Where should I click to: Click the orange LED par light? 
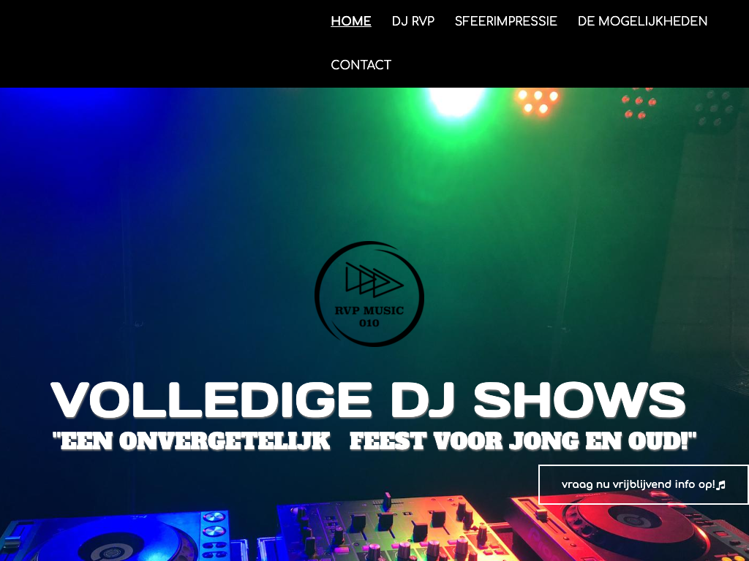point(538,102)
